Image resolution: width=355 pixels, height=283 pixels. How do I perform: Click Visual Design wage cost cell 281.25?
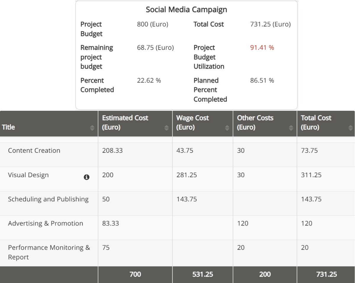186,175
